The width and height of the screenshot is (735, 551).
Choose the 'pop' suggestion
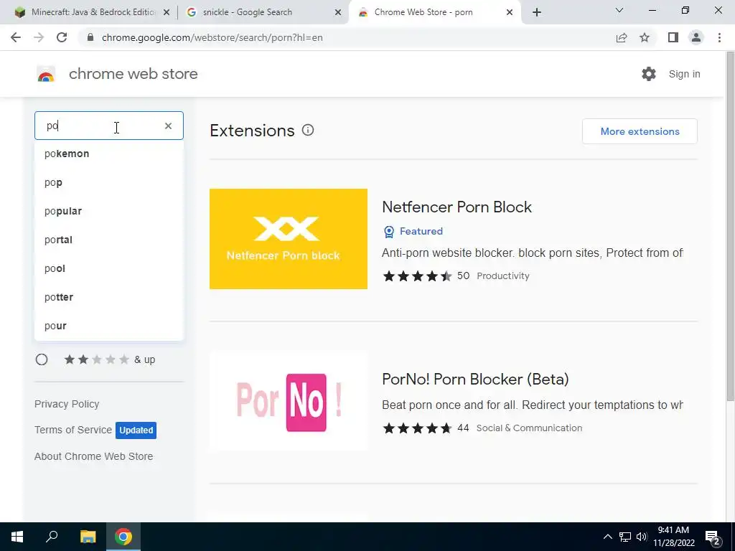[109, 182]
